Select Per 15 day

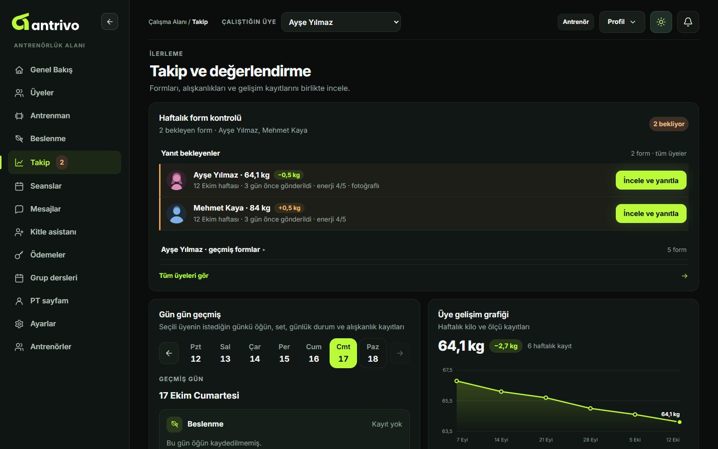coord(284,353)
